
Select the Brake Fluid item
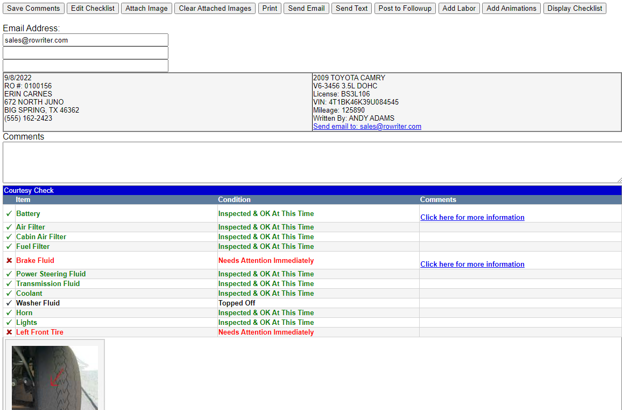pos(36,261)
